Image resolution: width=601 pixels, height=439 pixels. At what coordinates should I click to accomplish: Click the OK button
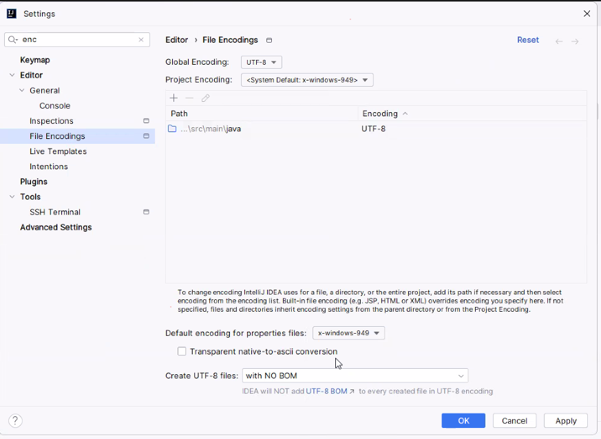tap(463, 420)
